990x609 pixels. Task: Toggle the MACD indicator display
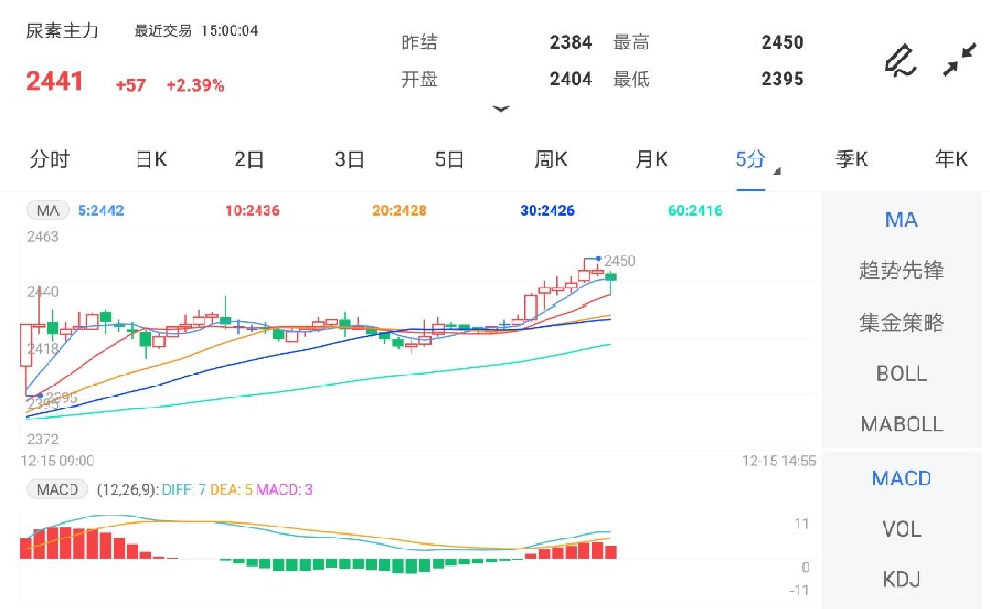[x=901, y=478]
